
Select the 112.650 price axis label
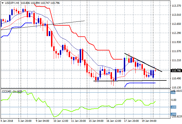pyautogui.click(x=176, y=24)
